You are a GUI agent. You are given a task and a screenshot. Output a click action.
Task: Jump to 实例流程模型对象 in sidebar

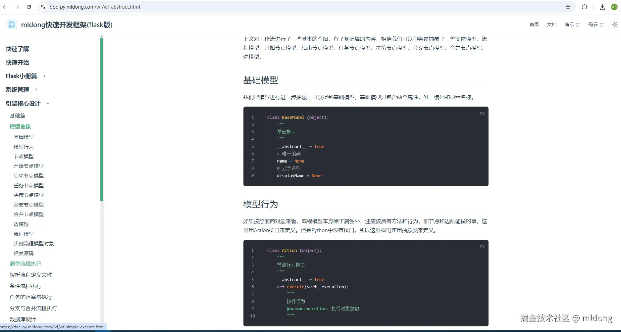point(33,243)
